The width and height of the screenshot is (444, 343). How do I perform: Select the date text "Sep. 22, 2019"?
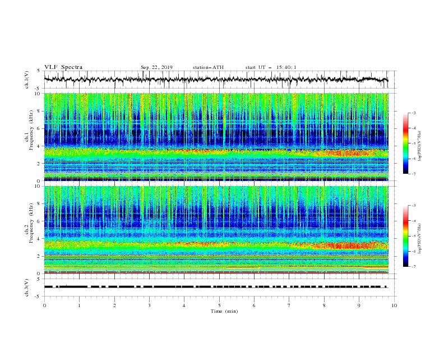tap(156, 67)
